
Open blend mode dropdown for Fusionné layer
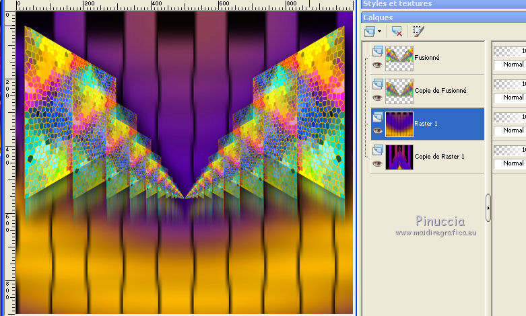click(x=510, y=65)
